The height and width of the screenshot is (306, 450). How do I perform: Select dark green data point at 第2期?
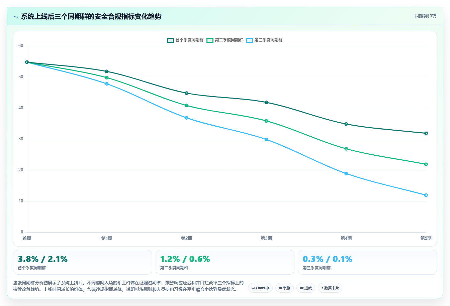coord(187,93)
